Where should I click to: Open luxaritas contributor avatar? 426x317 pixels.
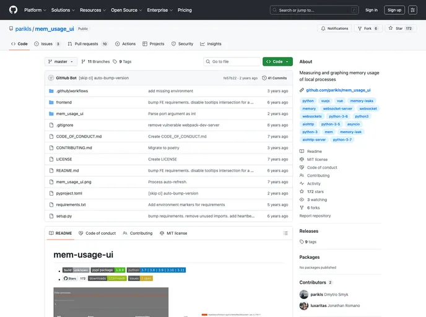304,306
